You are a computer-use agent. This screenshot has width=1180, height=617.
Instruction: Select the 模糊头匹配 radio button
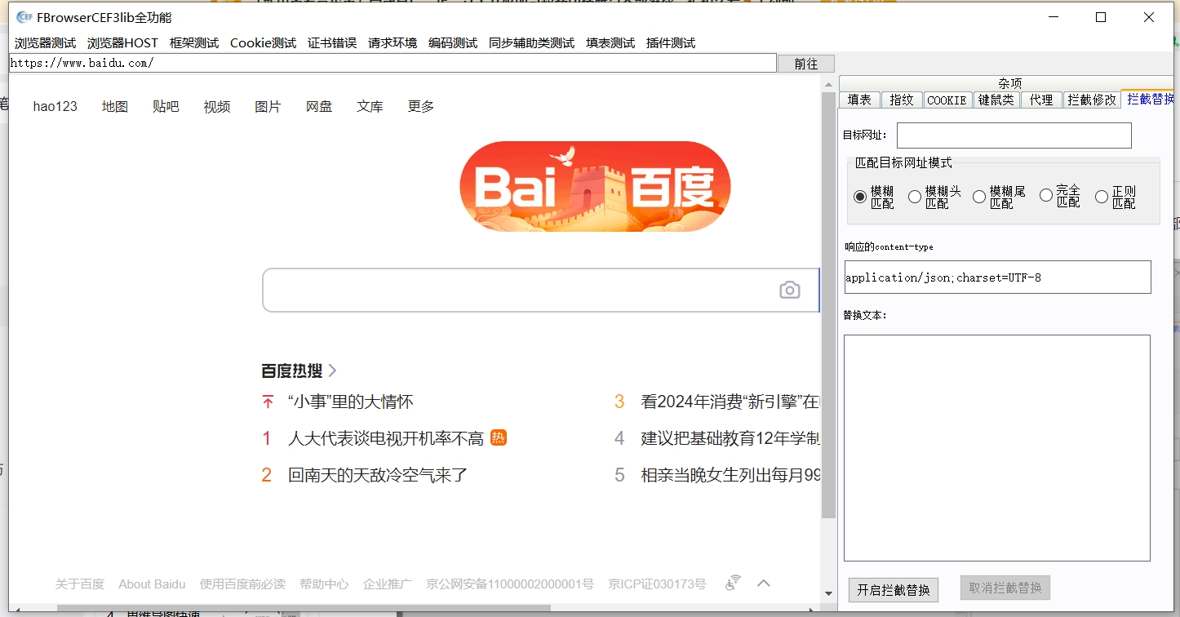coord(915,197)
